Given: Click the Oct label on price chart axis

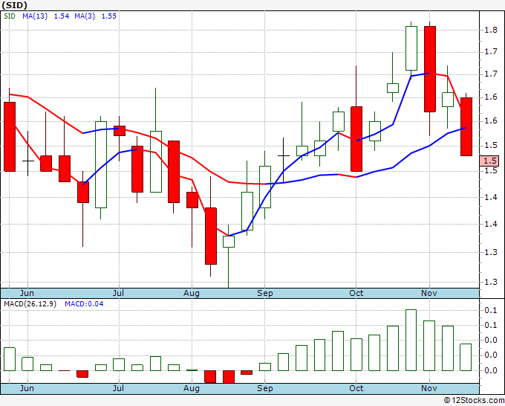Looking at the screenshot, I should [x=356, y=293].
